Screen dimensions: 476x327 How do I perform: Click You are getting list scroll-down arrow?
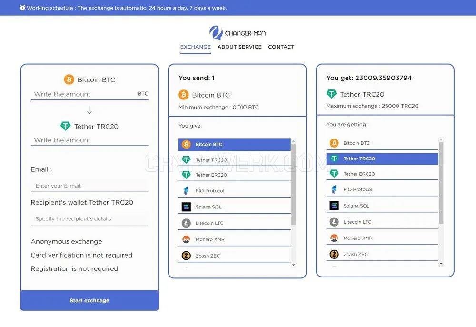pos(441,264)
